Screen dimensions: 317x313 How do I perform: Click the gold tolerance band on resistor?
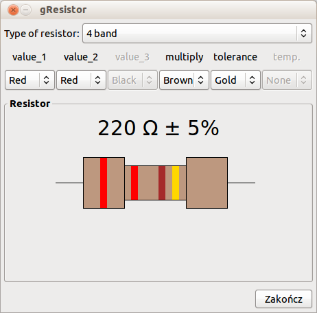(176, 183)
